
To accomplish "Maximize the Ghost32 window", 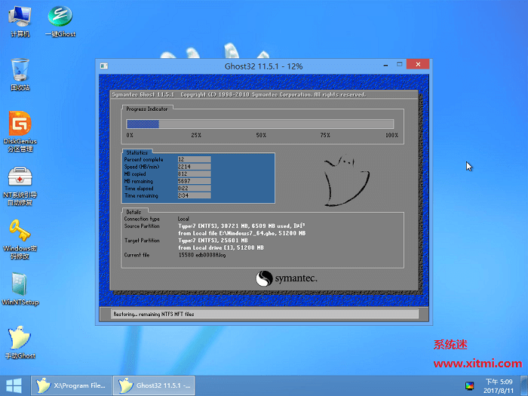I will pyautogui.click(x=399, y=64).
